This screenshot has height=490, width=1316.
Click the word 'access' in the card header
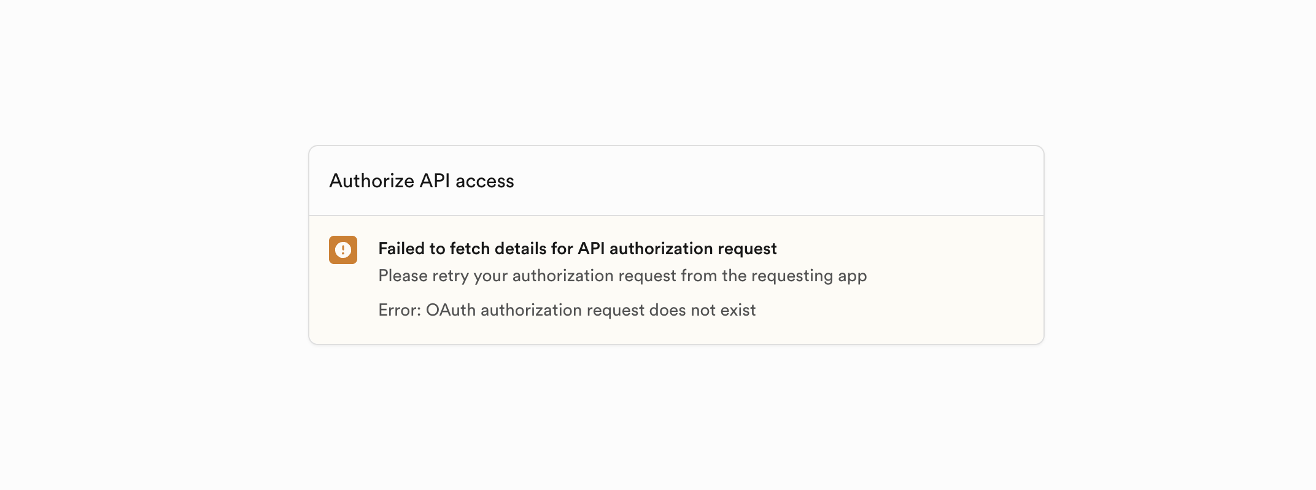[484, 181]
